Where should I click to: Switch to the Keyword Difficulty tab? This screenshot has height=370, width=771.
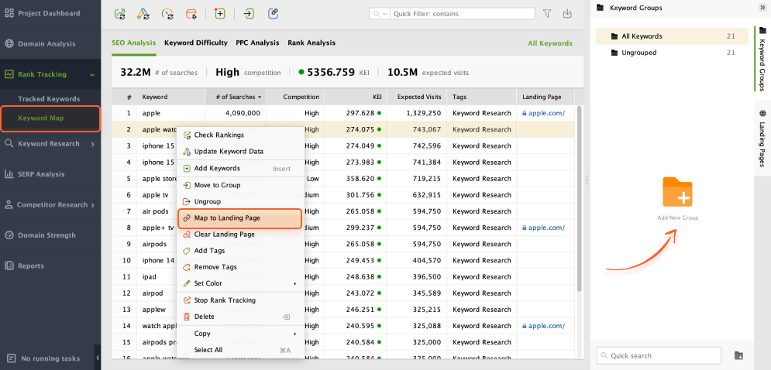click(x=196, y=43)
